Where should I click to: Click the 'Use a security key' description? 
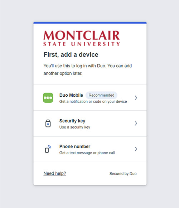pyautogui.click(x=75, y=127)
